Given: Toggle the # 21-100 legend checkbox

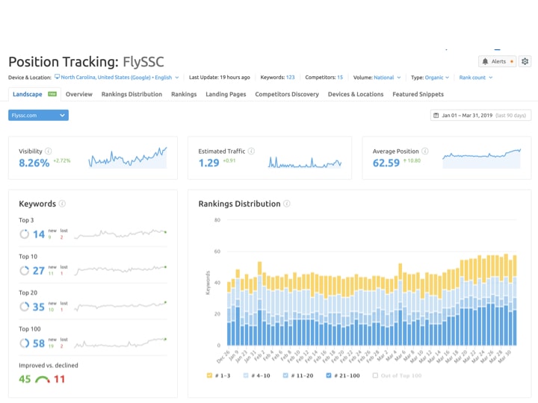Looking at the screenshot, I should pos(328,375).
